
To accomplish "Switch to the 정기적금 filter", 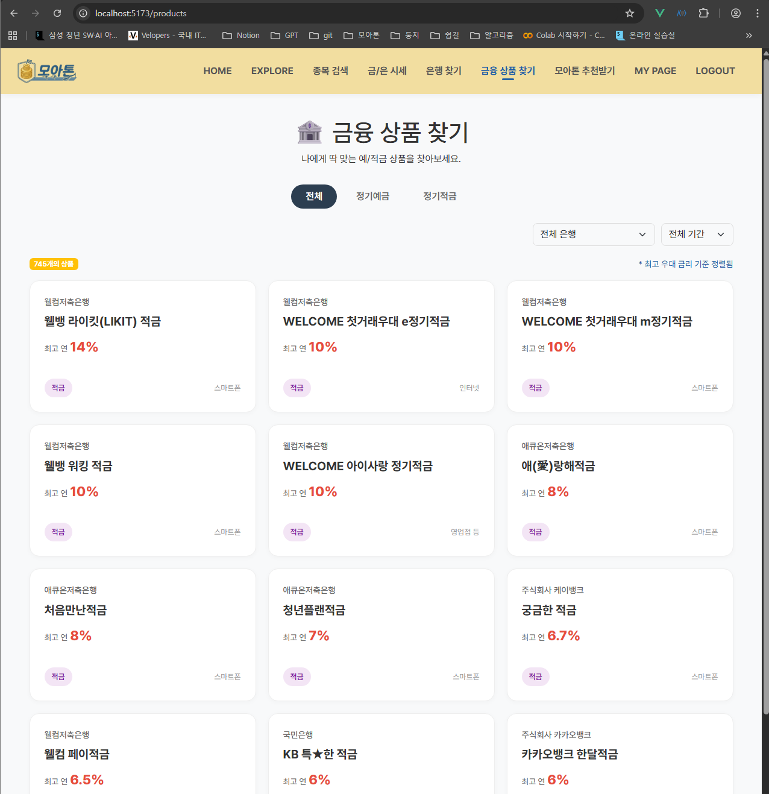I will coord(439,197).
